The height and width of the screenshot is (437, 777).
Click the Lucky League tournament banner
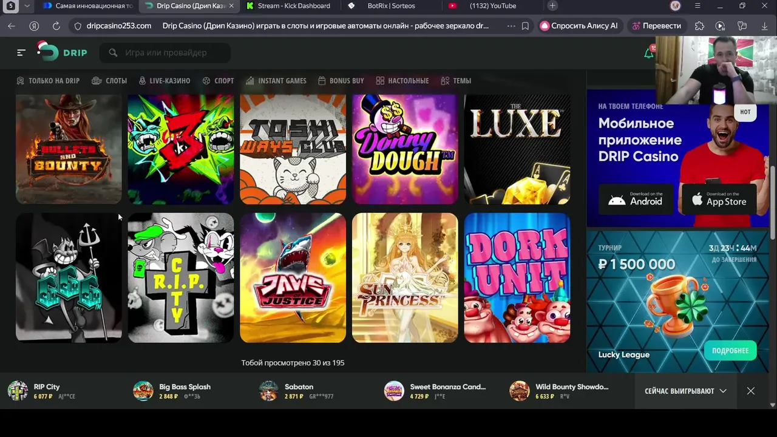tap(677, 302)
